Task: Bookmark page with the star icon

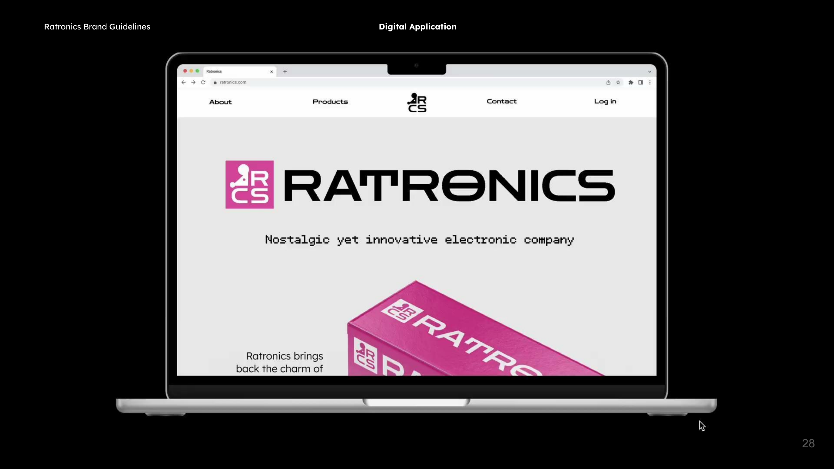Action: click(x=618, y=83)
